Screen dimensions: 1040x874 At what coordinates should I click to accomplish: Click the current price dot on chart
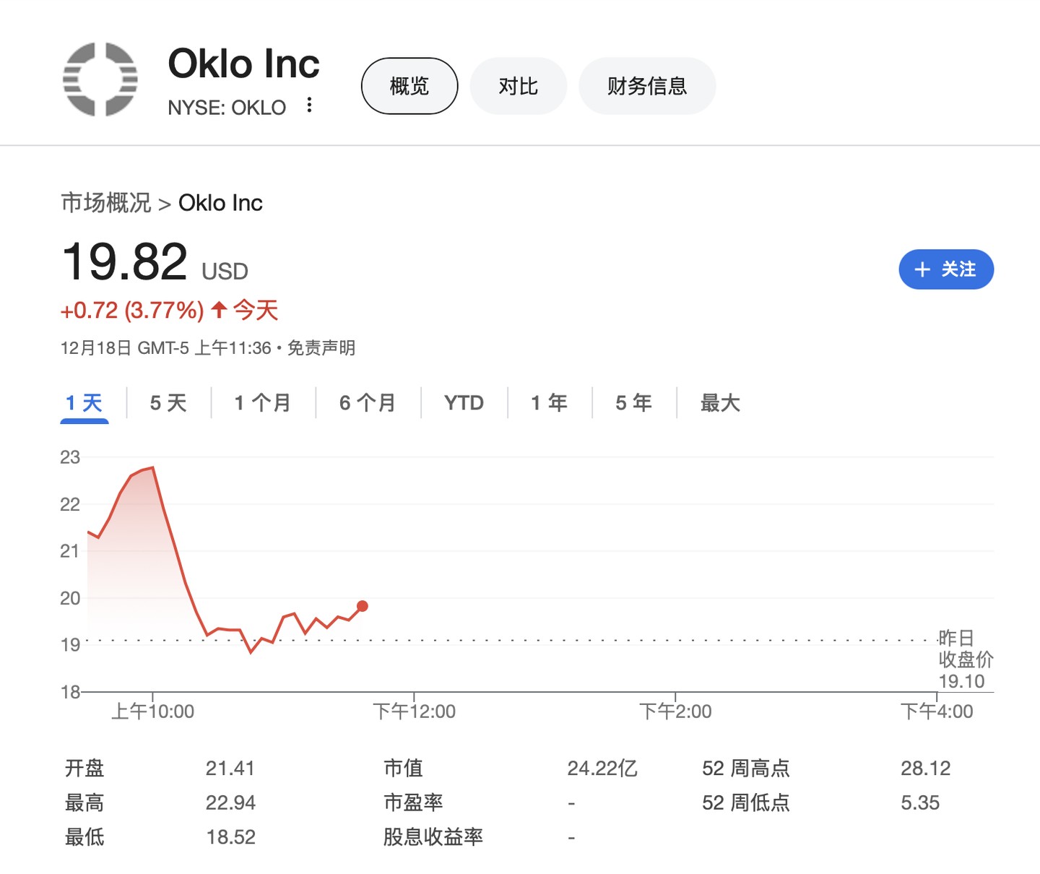coord(363,606)
